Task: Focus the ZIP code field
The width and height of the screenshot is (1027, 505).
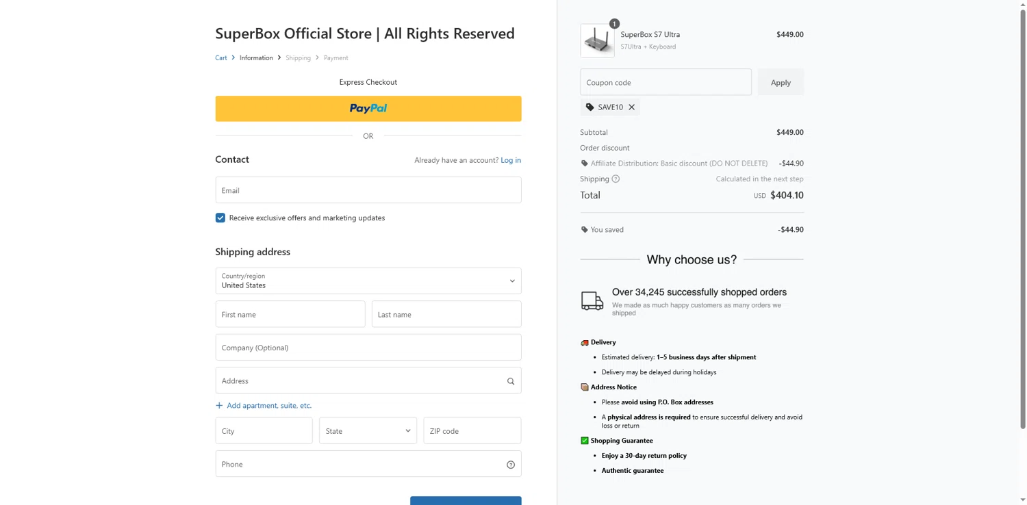Action: [472, 431]
